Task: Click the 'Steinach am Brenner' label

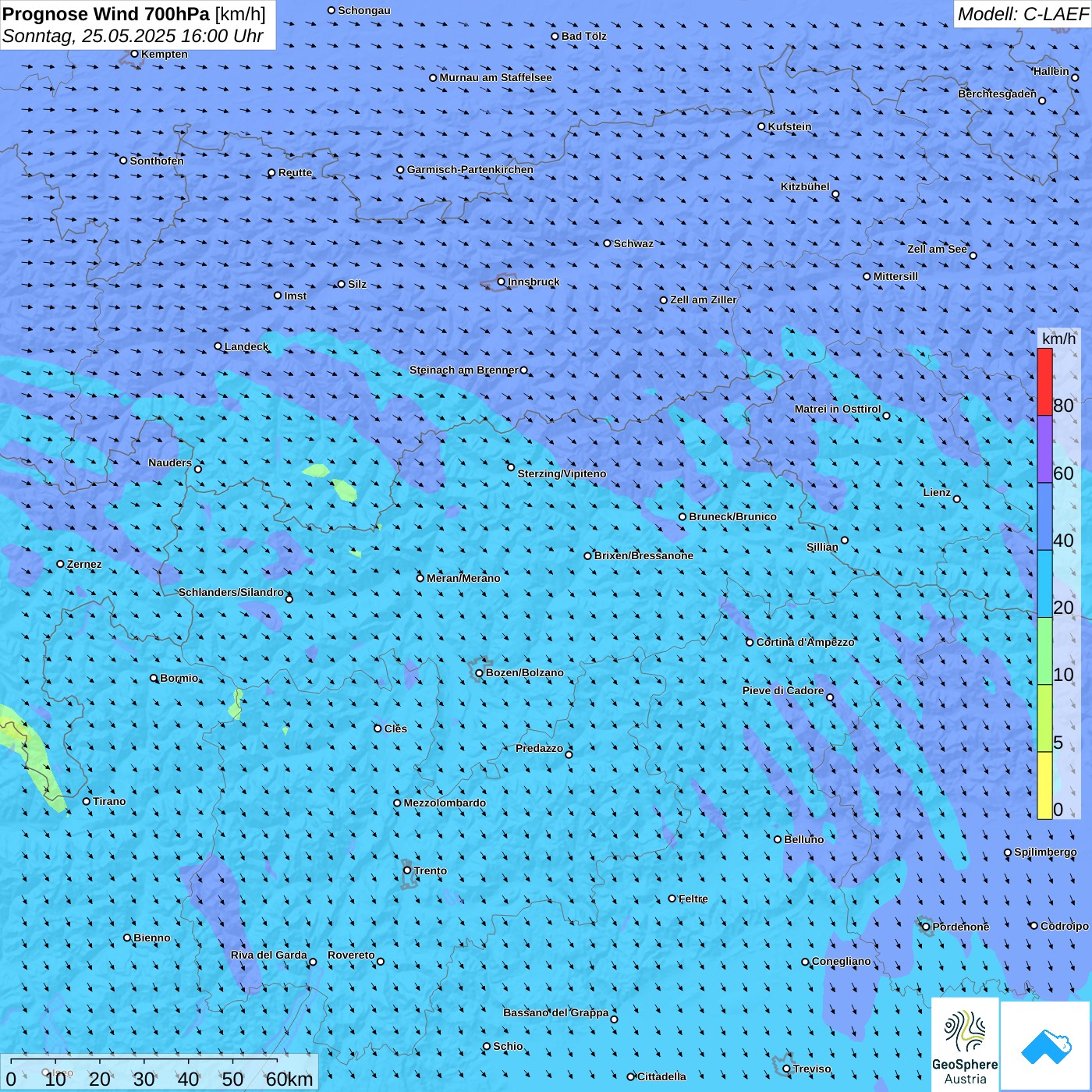Action: (464, 370)
